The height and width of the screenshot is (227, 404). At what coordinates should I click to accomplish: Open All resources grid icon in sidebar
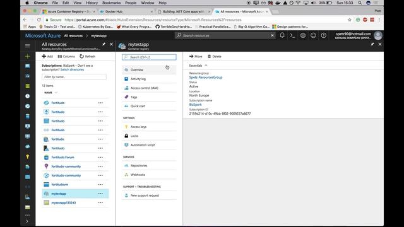tap(28, 86)
